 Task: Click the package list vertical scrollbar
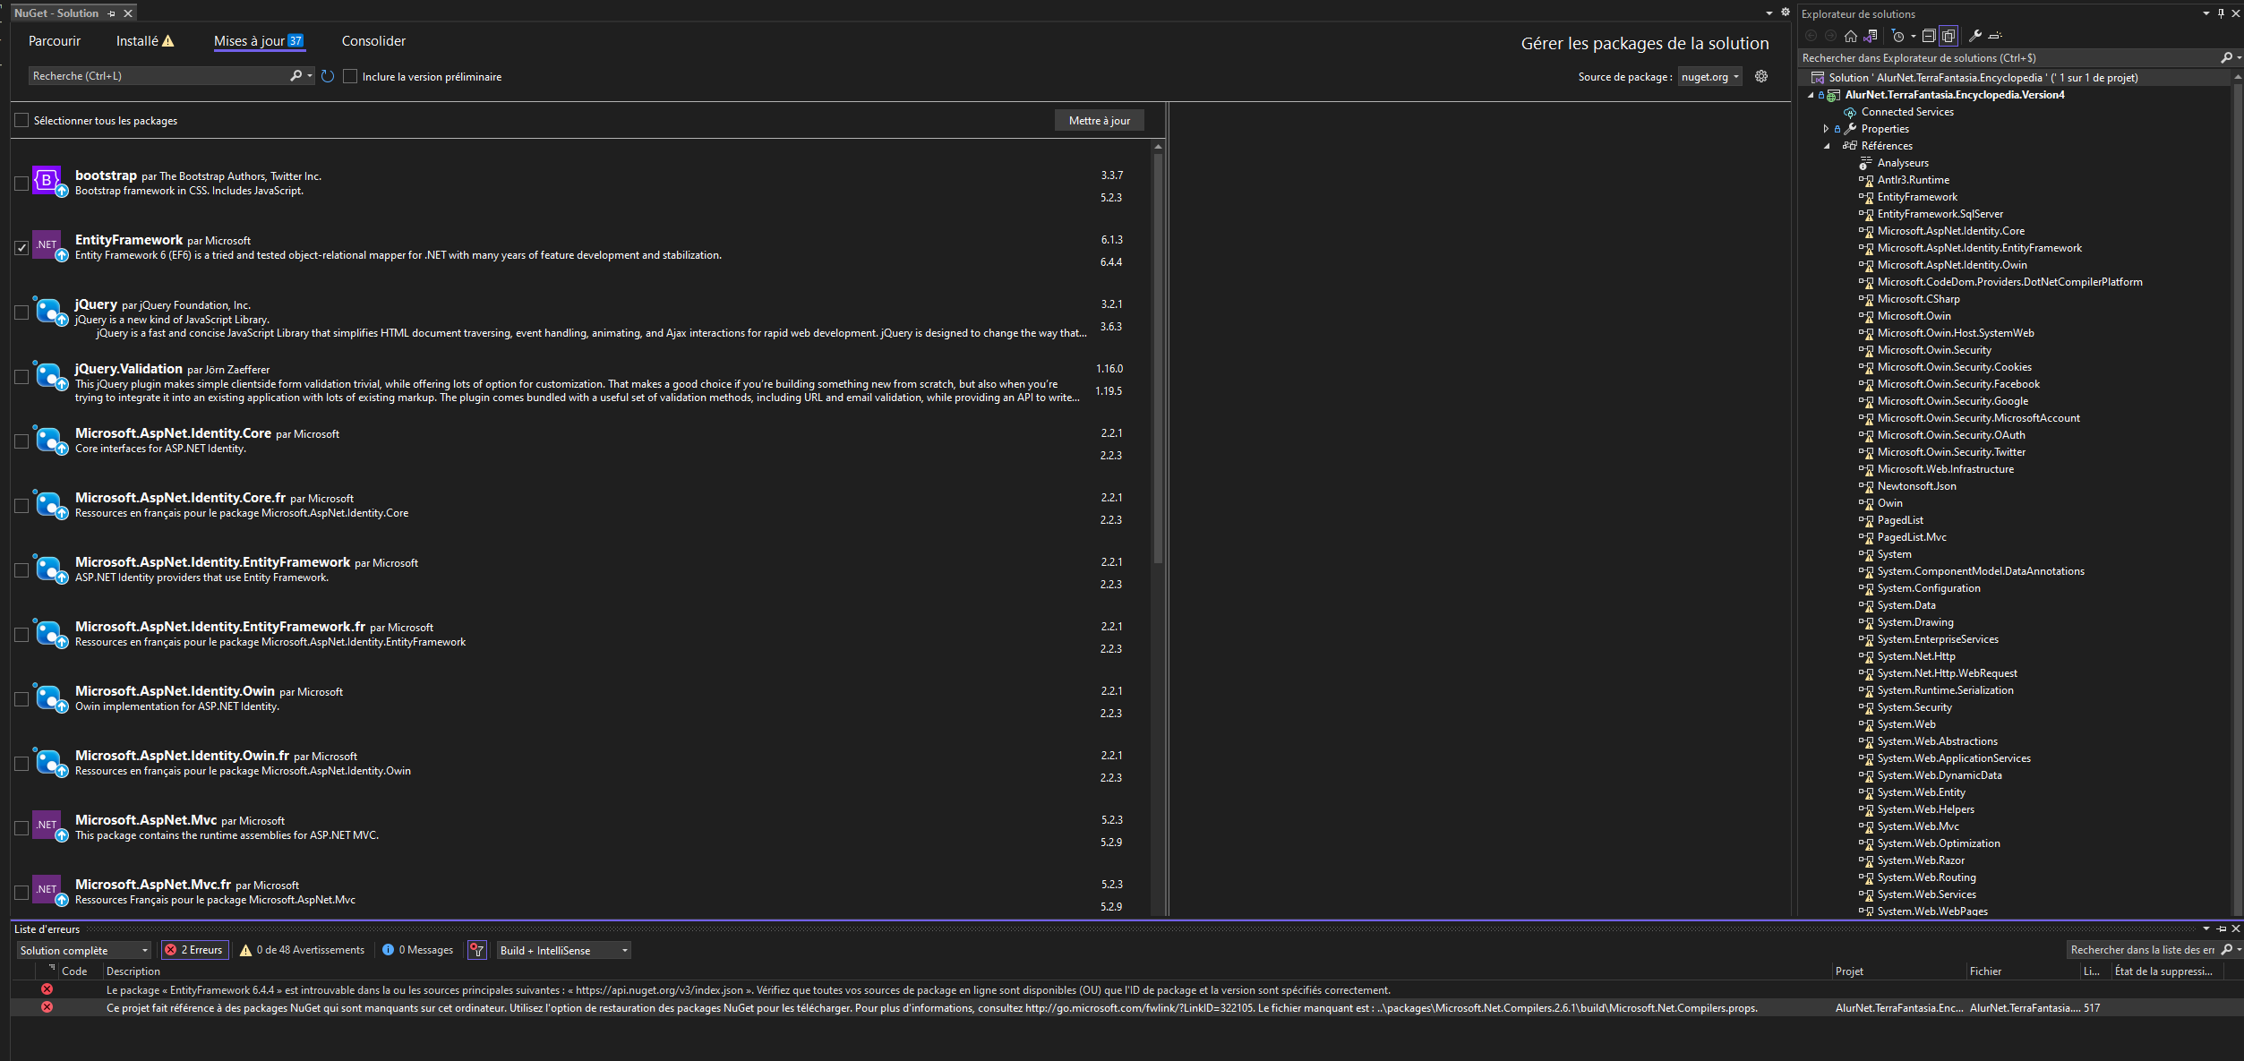click(1158, 358)
